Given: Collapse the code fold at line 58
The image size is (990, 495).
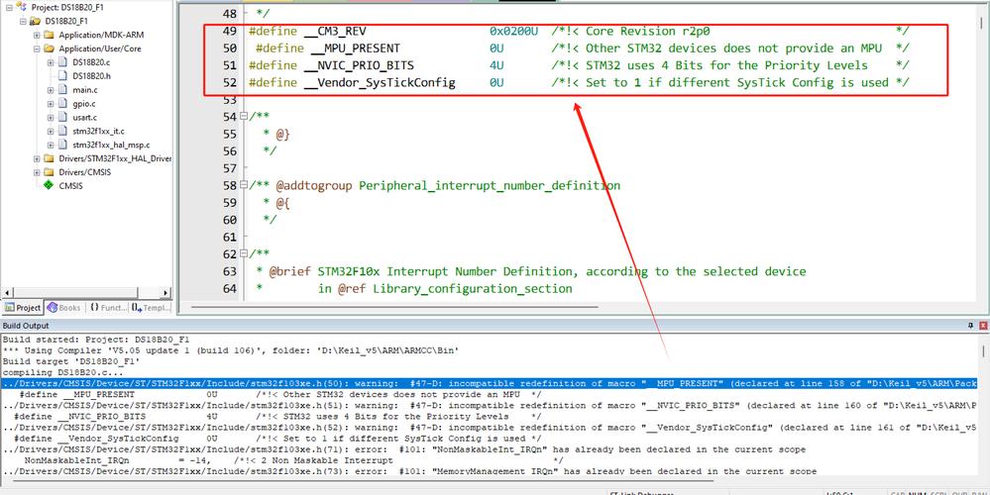Looking at the screenshot, I should click(244, 185).
